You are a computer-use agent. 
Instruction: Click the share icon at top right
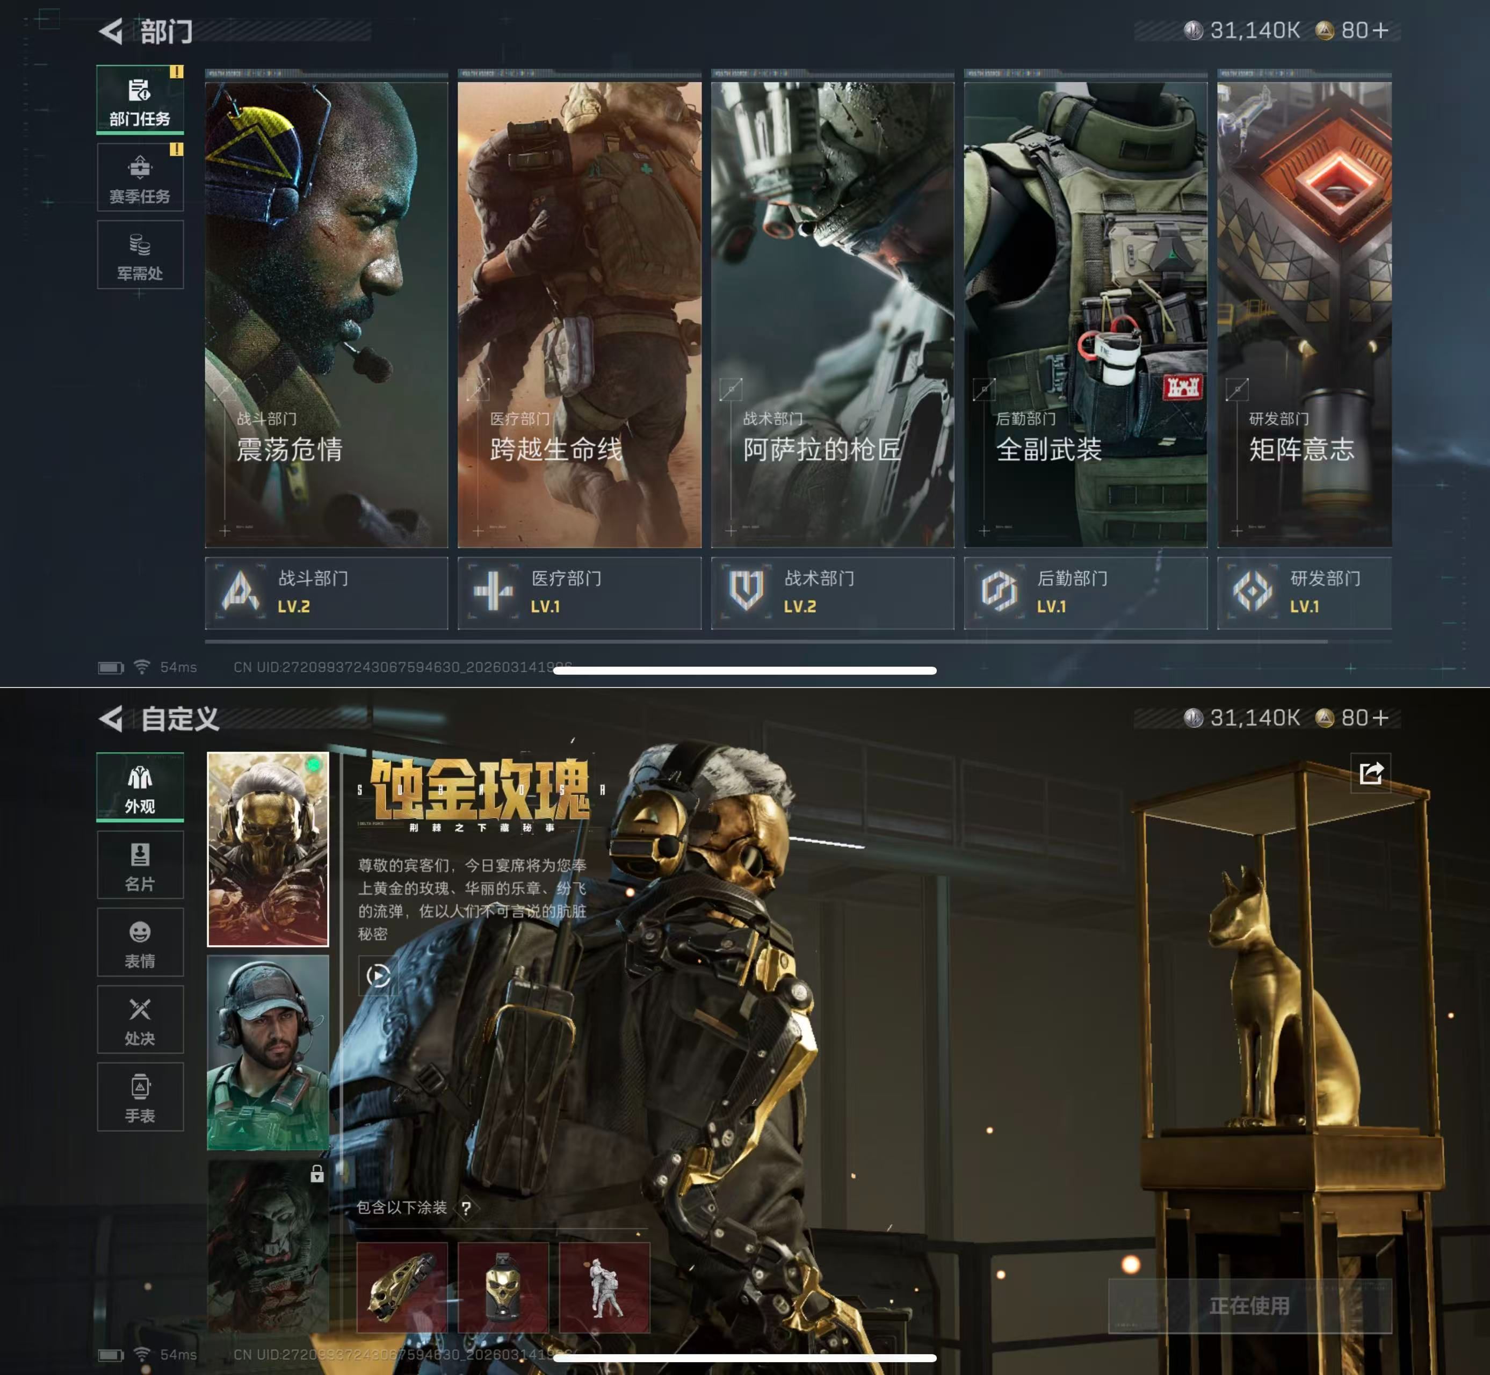(1370, 773)
